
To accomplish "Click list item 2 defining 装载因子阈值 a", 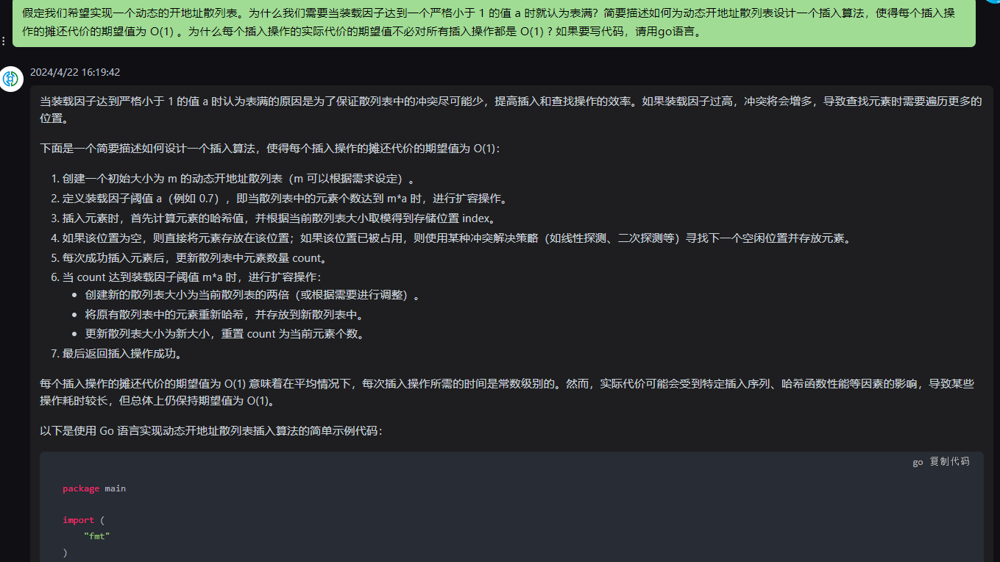I will pyautogui.click(x=279, y=199).
